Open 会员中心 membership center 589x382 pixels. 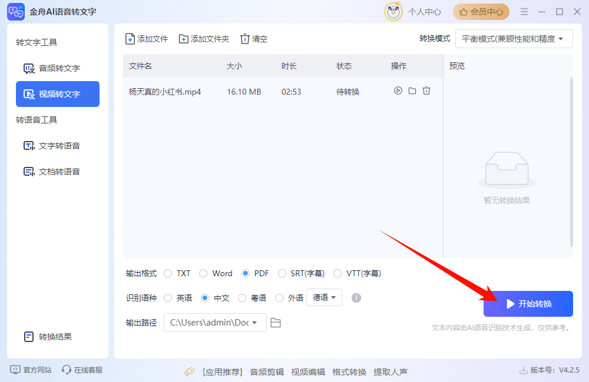pyautogui.click(x=481, y=11)
